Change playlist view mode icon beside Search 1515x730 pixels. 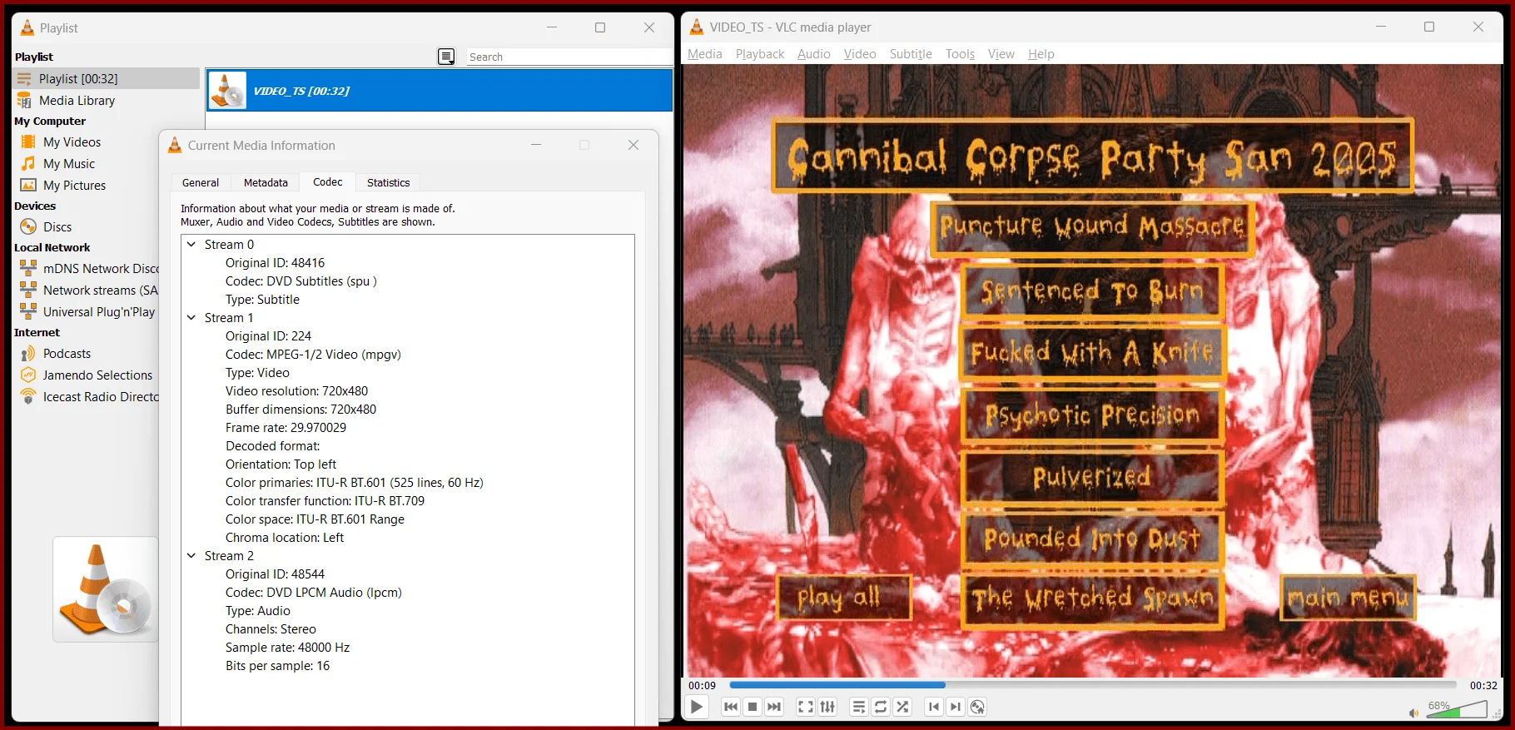(447, 57)
